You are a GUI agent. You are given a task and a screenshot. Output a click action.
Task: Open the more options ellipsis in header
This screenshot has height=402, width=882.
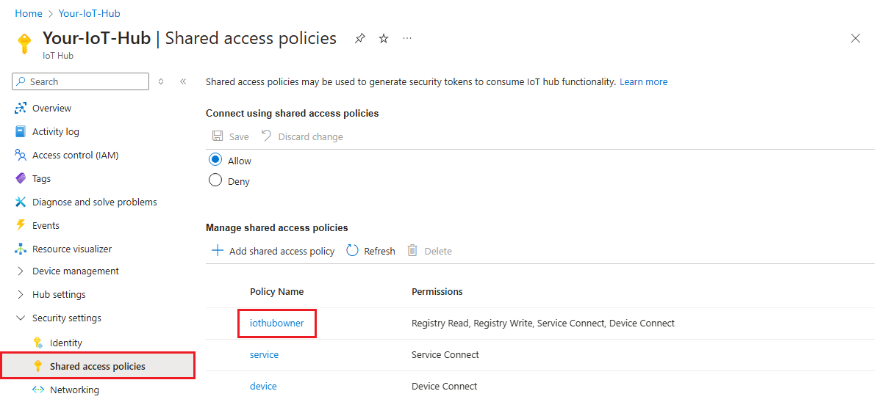tap(407, 38)
